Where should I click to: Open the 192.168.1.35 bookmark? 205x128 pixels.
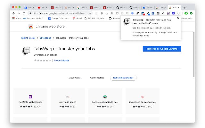95,18
